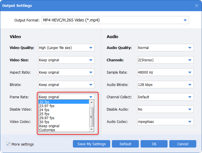Click frame rate list scroll down arrow

(92, 130)
